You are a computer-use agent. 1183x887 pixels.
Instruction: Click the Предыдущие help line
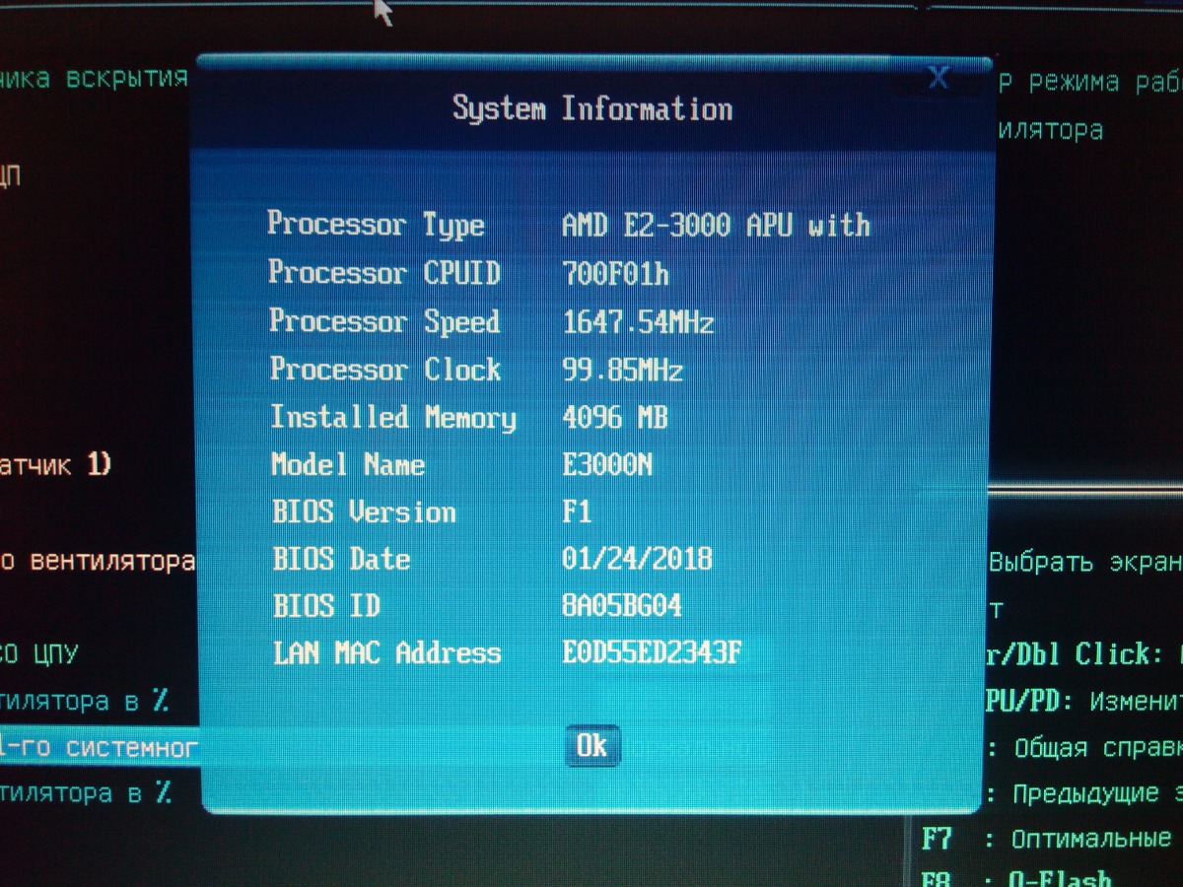1083,793
